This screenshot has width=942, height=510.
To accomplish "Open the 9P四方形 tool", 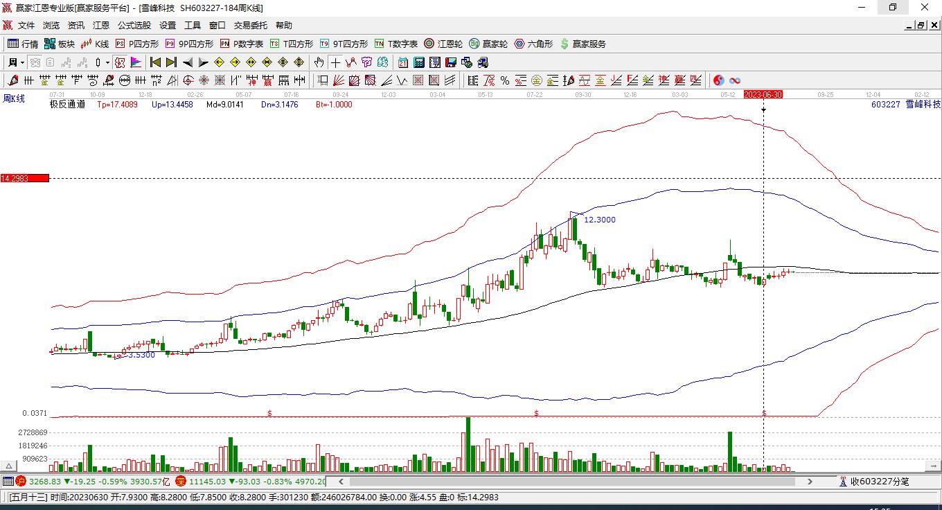I will tap(189, 44).
